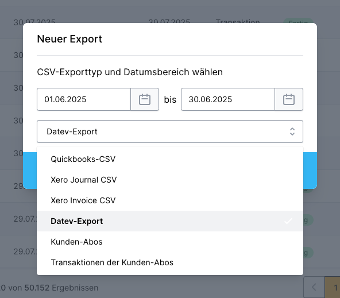Choose Xero Journal CSV option
This screenshot has height=298, width=340.
tap(170, 180)
